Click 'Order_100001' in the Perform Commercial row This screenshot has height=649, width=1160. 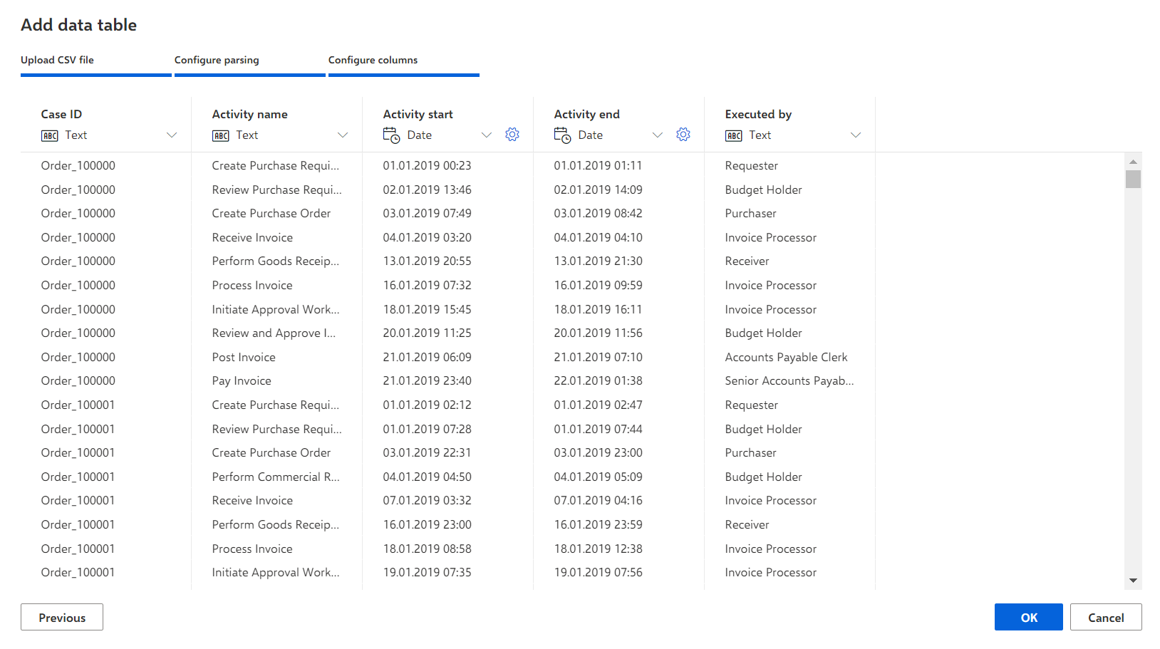coord(78,477)
